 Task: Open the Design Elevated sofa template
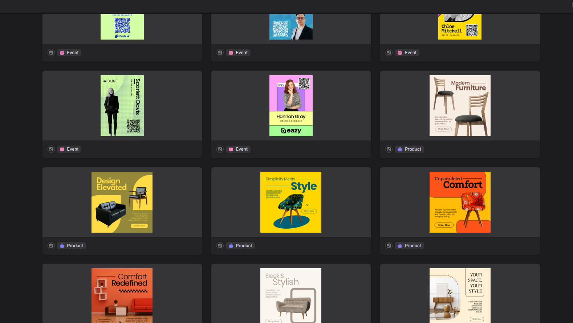(122, 202)
